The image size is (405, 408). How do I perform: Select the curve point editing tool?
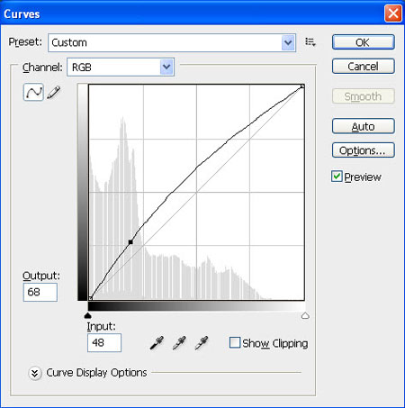point(33,92)
